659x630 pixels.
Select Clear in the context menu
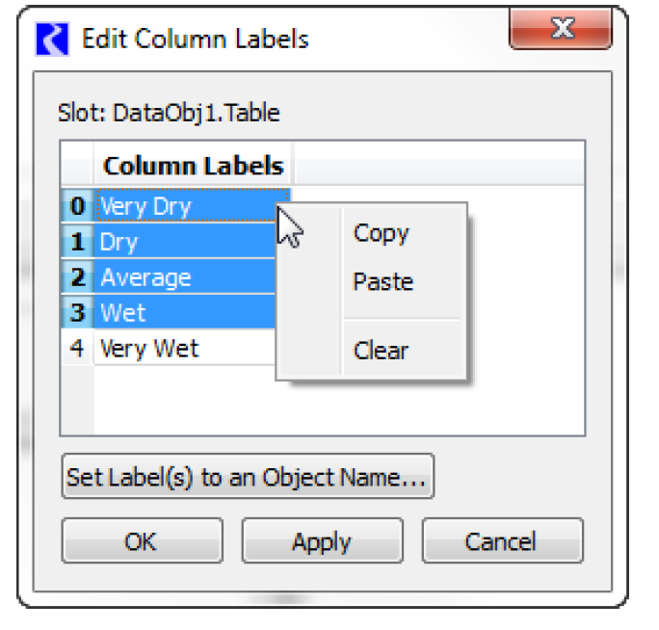(382, 351)
